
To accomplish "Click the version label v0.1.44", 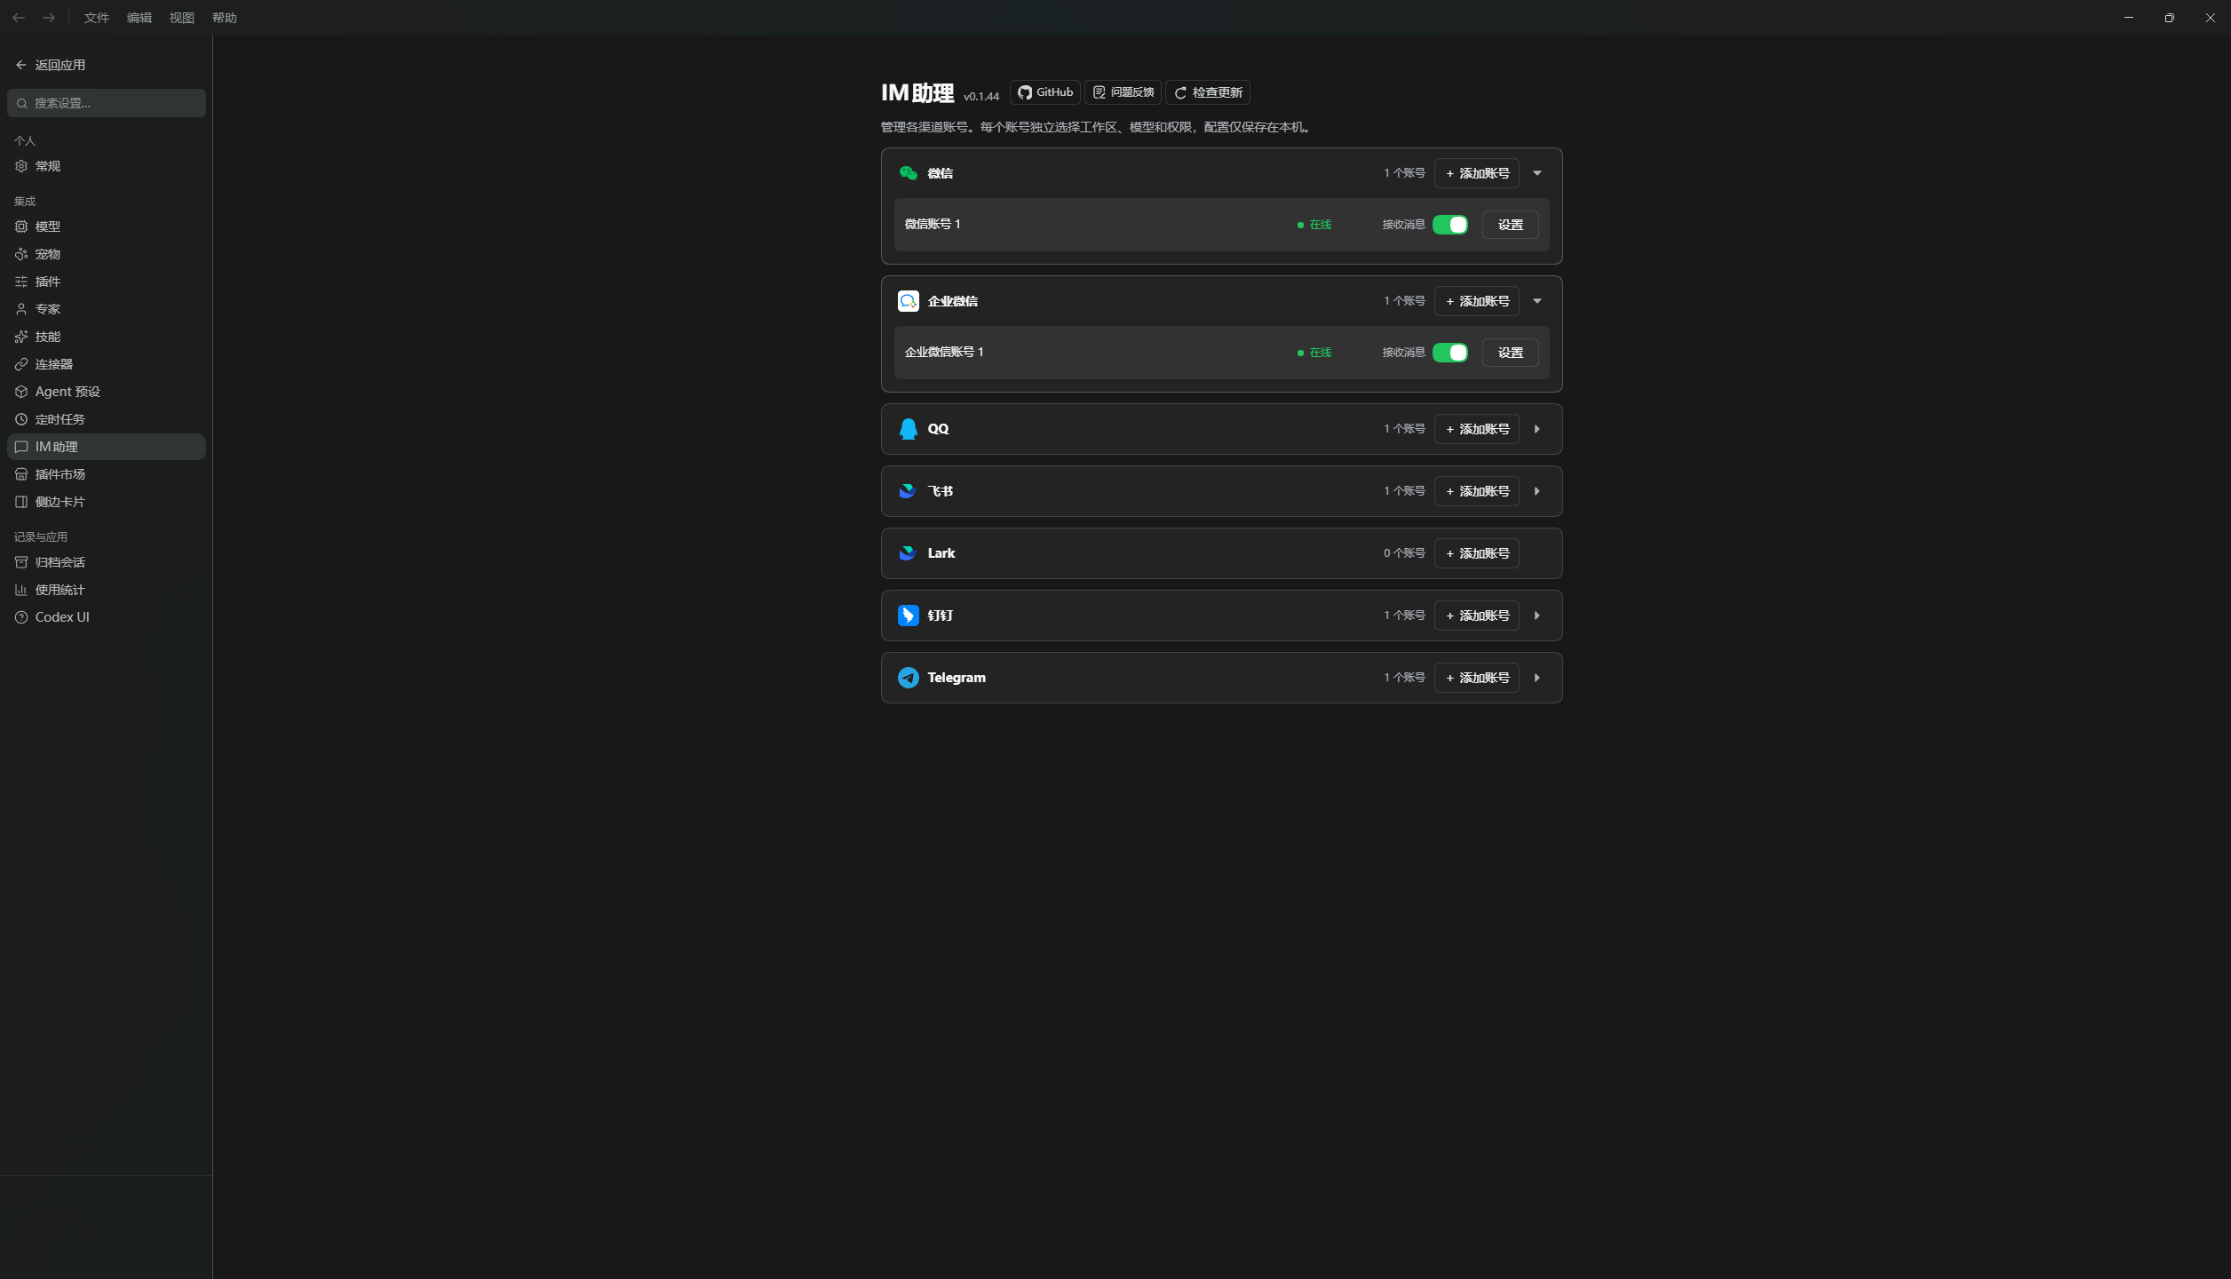I will pos(981,96).
